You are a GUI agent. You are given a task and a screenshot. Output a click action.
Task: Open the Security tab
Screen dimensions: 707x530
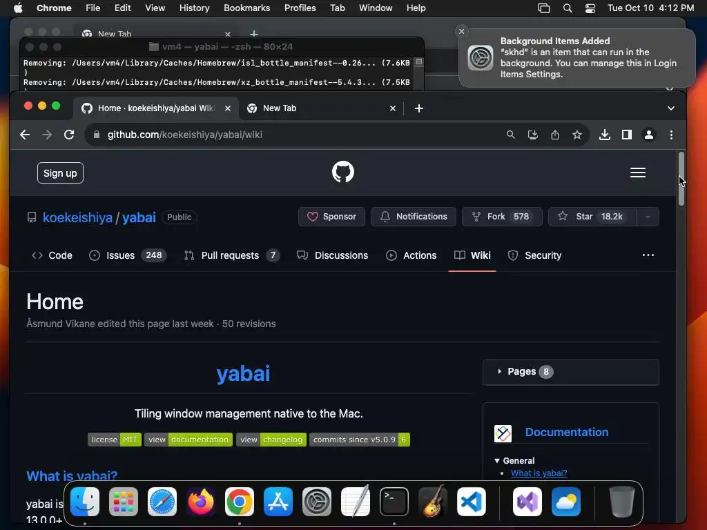535,255
